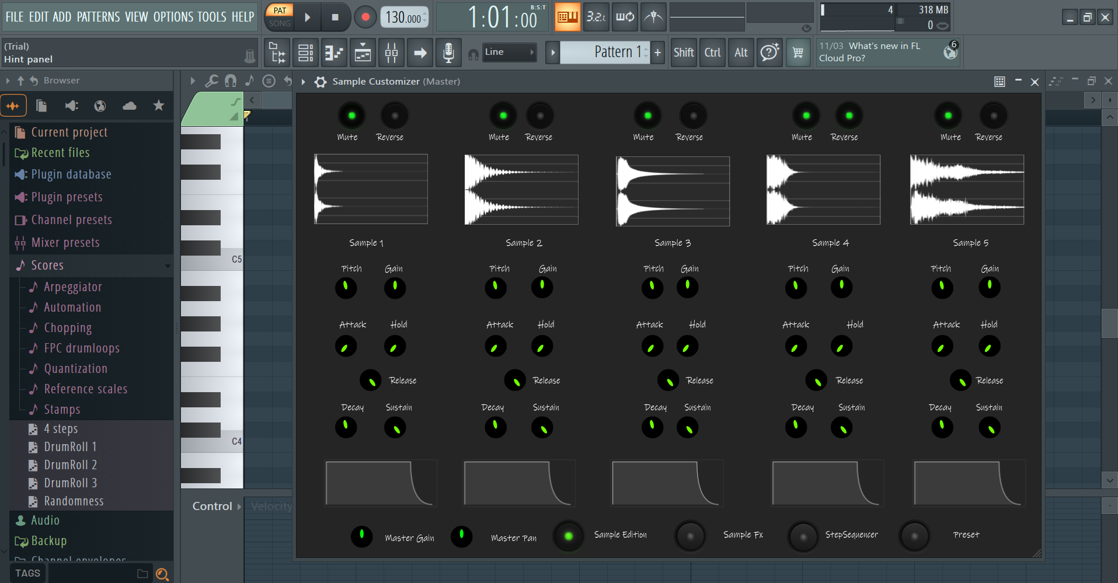Open the PATTERNS menu

(98, 17)
